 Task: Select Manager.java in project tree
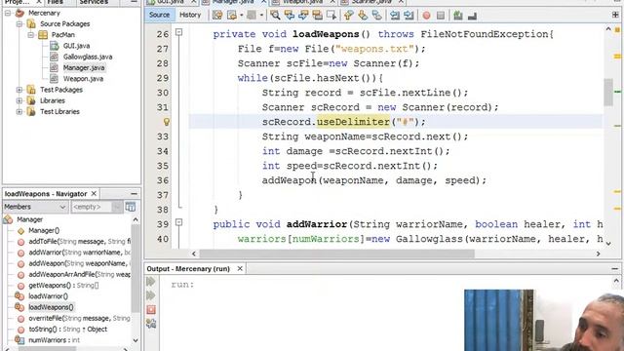[x=84, y=67]
